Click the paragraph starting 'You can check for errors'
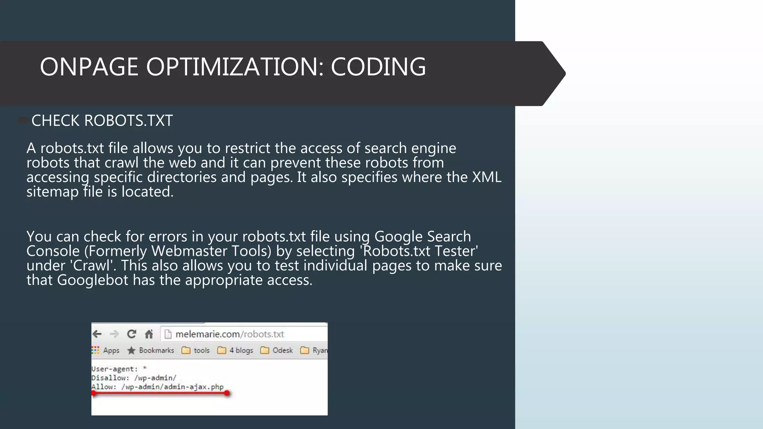This screenshot has width=763, height=429. click(264, 258)
